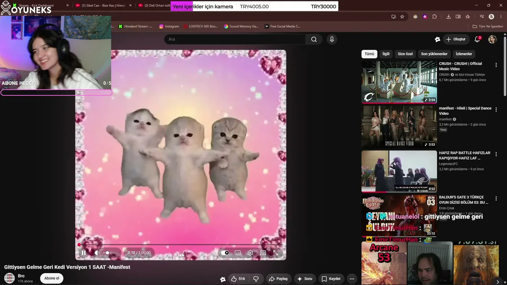This screenshot has width=507, height=285.
Task: Start voice search with the microphone
Action: tap(332, 39)
